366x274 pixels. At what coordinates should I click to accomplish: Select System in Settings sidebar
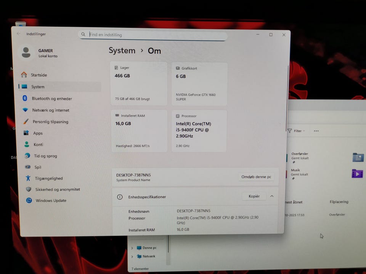coord(59,87)
